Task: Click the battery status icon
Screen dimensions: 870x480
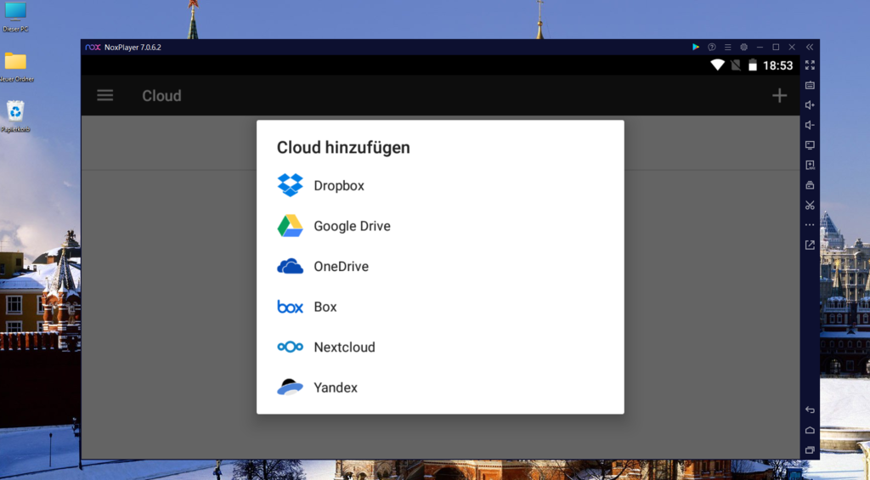Action: click(753, 65)
